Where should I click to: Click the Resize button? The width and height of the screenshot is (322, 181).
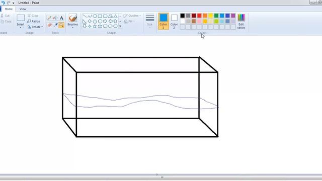tap(34, 21)
